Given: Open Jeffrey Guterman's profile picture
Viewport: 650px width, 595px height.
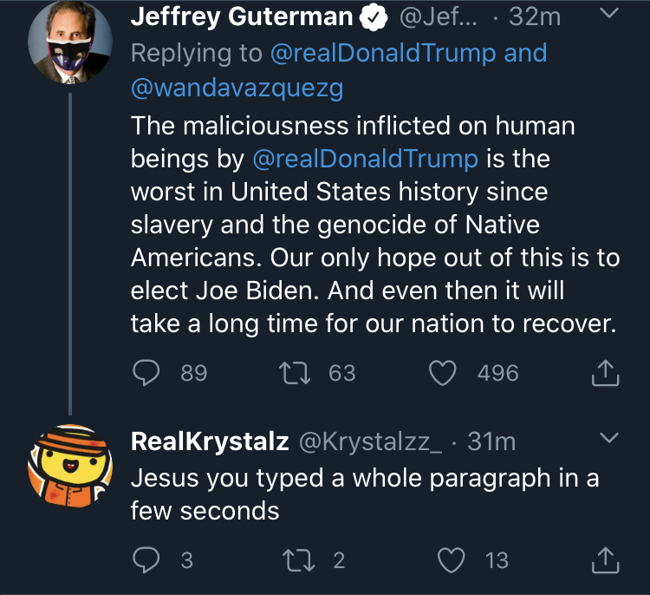Looking at the screenshot, I should click(69, 42).
